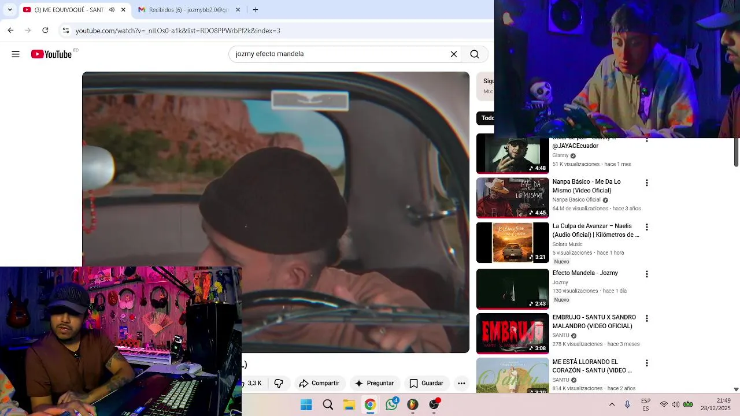Like the video showing 3,3 K
This screenshot has height=416, width=740.
point(254,383)
